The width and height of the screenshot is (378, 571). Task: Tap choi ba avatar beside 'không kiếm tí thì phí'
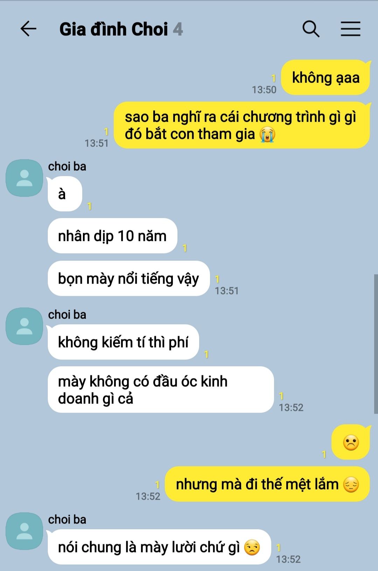click(24, 326)
